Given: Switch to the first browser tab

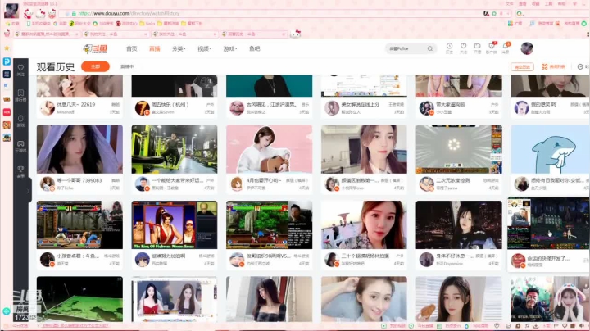Looking at the screenshot, I should [x=46, y=34].
